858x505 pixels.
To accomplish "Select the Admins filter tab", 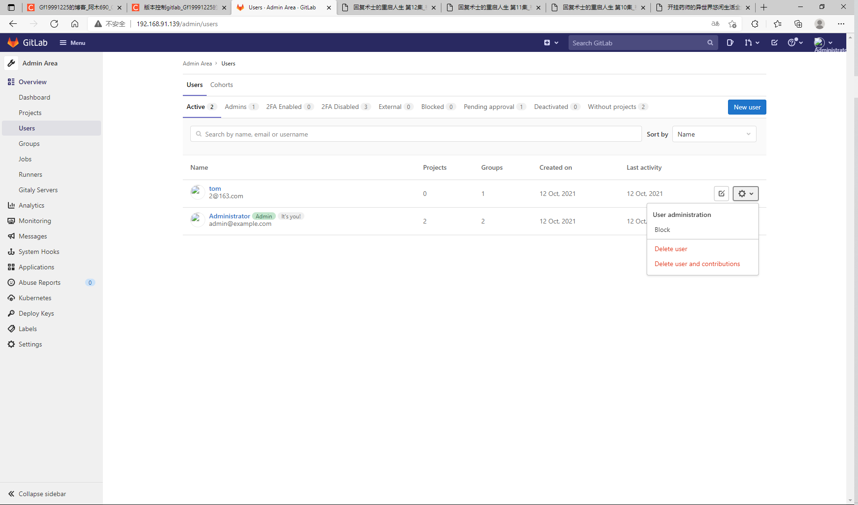I will [x=241, y=107].
